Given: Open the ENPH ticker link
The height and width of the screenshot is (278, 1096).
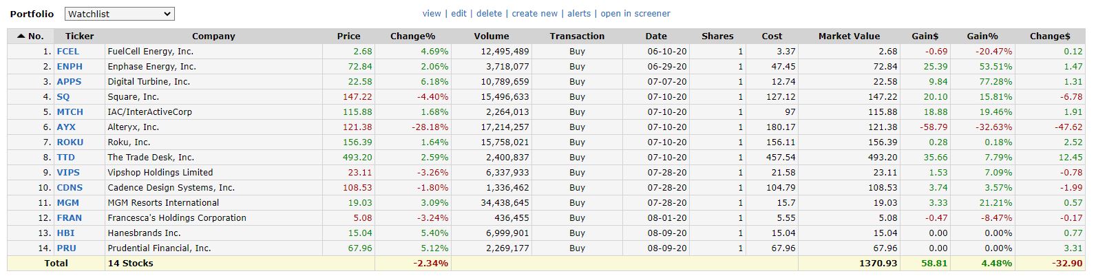Looking at the screenshot, I should pyautogui.click(x=69, y=67).
